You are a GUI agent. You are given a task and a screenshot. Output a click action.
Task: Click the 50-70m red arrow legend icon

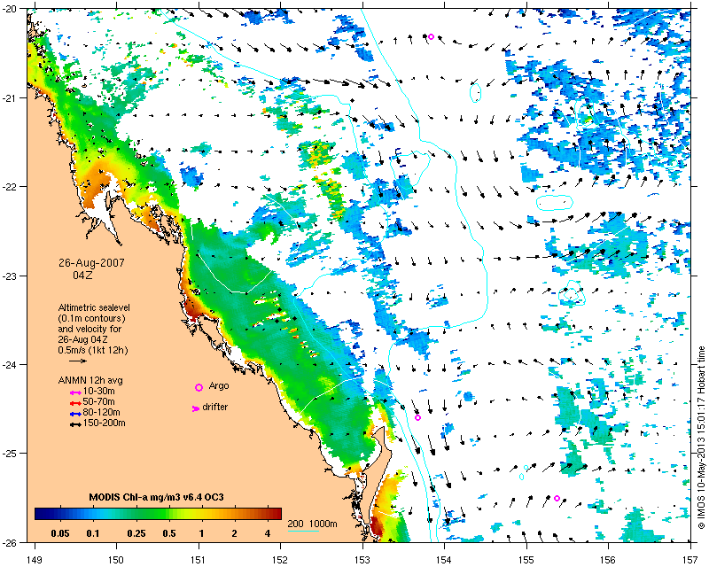click(75, 403)
